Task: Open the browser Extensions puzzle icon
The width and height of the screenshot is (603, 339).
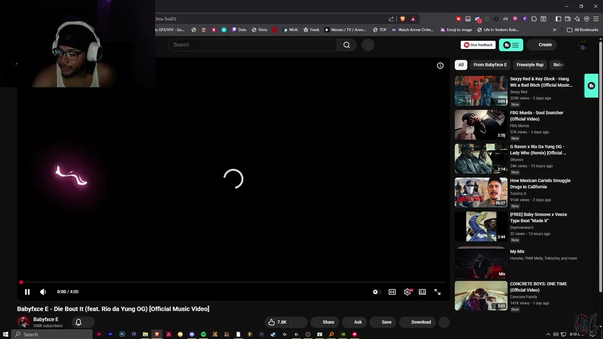Action: click(x=534, y=19)
